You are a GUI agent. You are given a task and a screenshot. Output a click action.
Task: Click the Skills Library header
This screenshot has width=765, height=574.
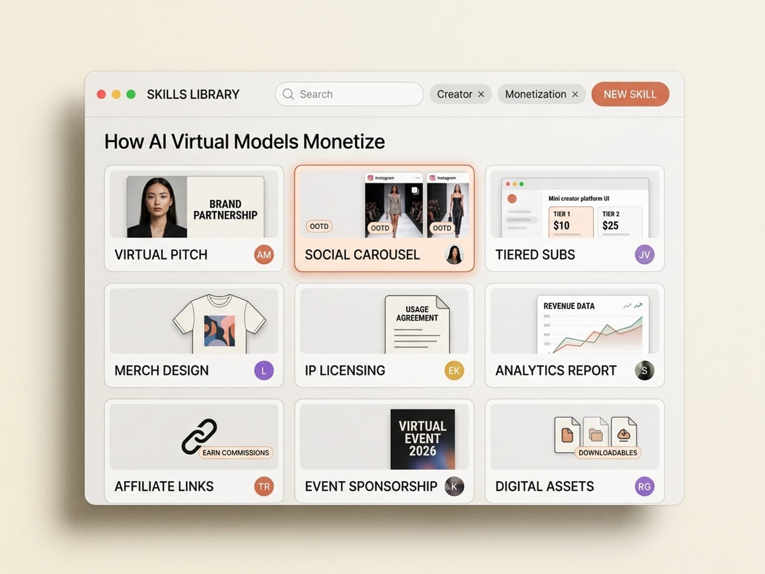click(192, 94)
